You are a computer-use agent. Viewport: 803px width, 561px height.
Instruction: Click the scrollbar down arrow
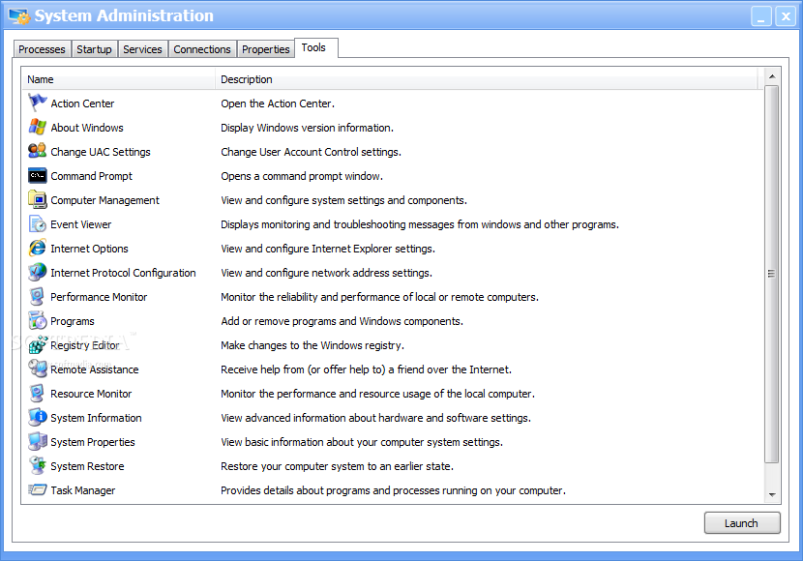[772, 495]
